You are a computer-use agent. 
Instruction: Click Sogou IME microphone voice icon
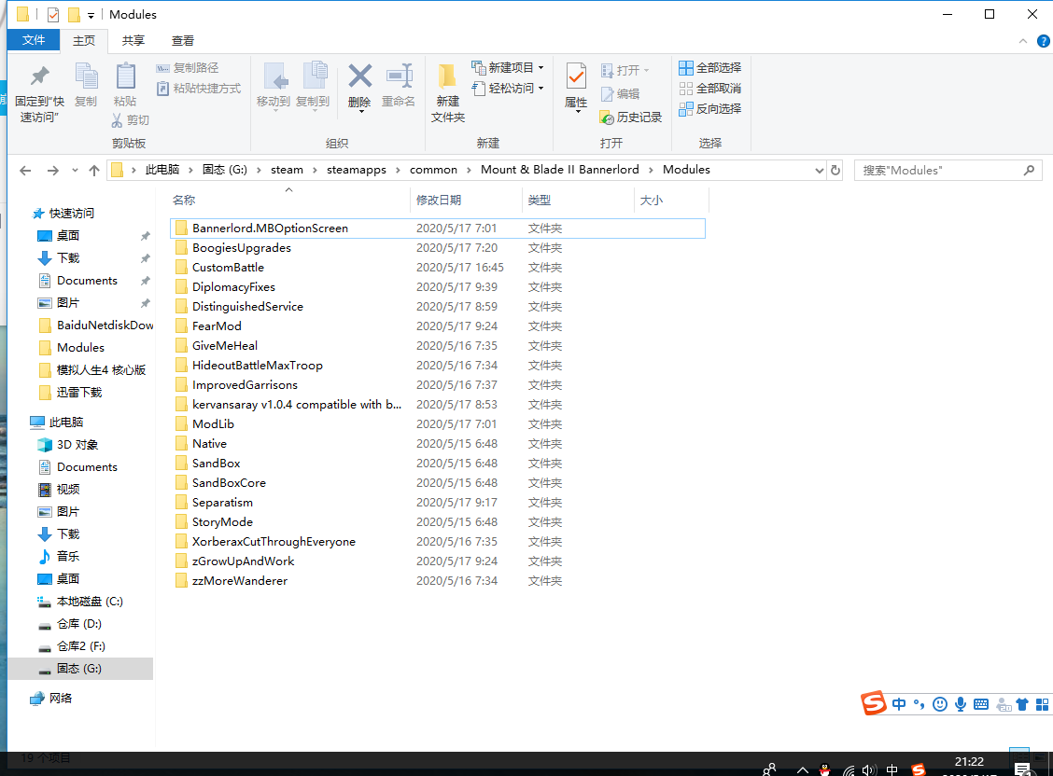[x=961, y=704]
